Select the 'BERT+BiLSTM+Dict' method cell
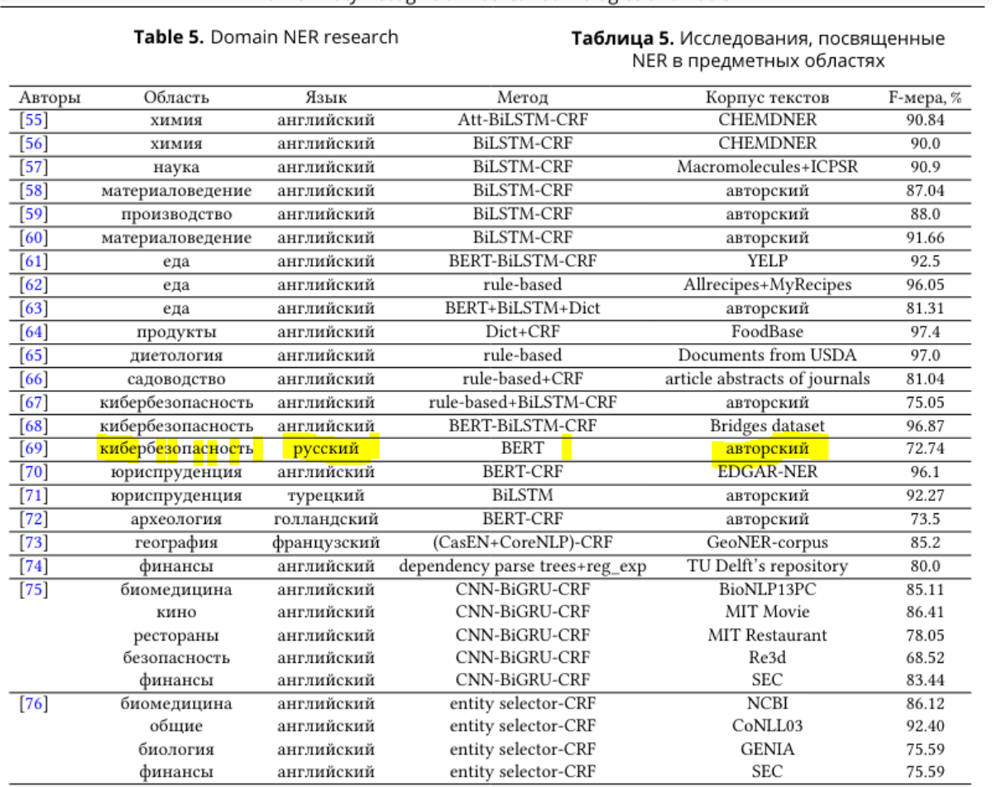Viewport: 992px width, 787px height. point(523,308)
